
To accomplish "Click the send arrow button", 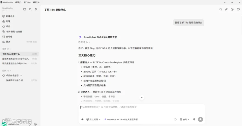I will coord(201,119).
